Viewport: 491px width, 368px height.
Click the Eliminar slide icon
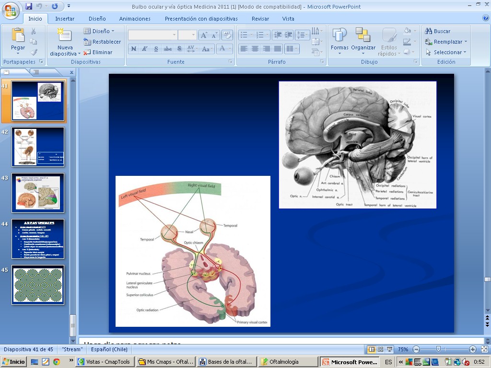pos(87,52)
